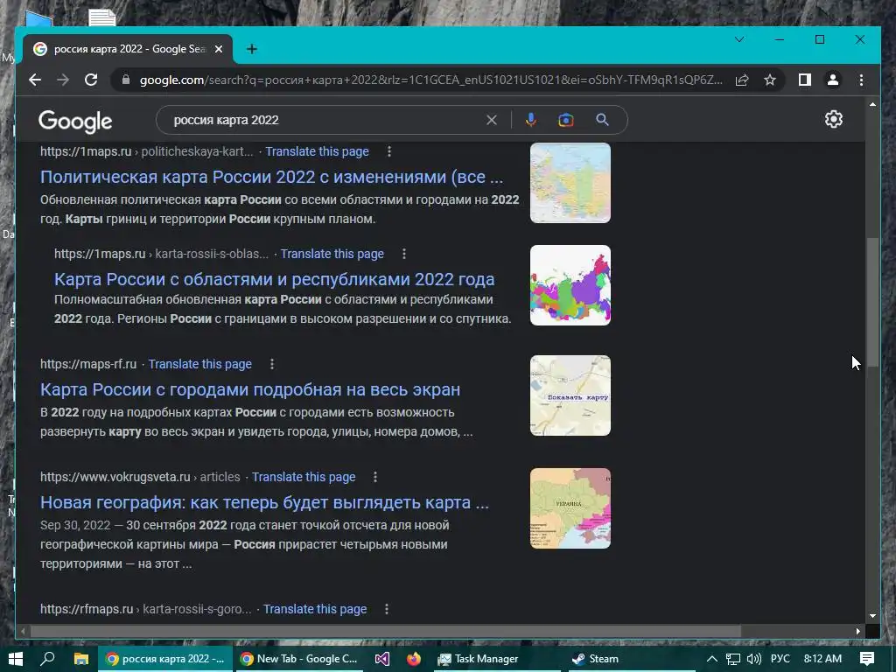
Task: Close the россия карта 2022 tab
Action: pyautogui.click(x=218, y=49)
